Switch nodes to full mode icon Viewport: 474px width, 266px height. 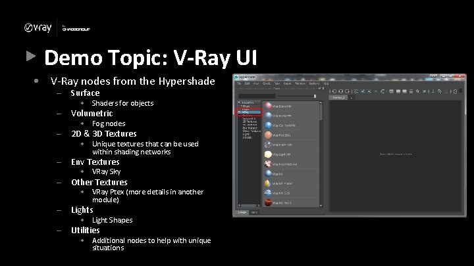404,91
